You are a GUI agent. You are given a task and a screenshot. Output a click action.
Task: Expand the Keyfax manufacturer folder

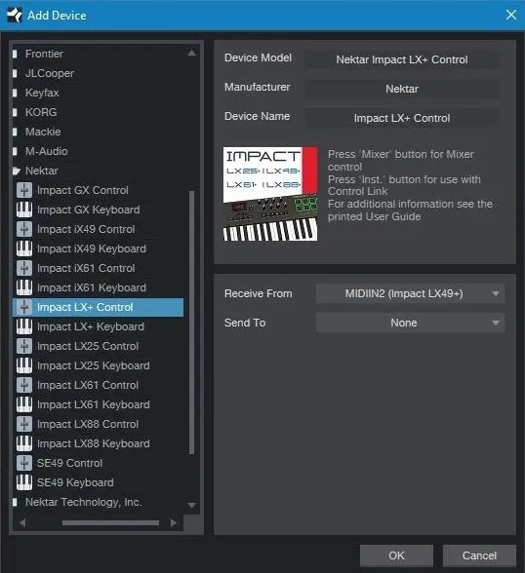[x=15, y=93]
